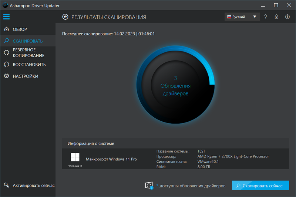This screenshot has height=197, width=296.
Task: Select СКАНИРОВАТЬ in the sidebar
Action: 28,41
